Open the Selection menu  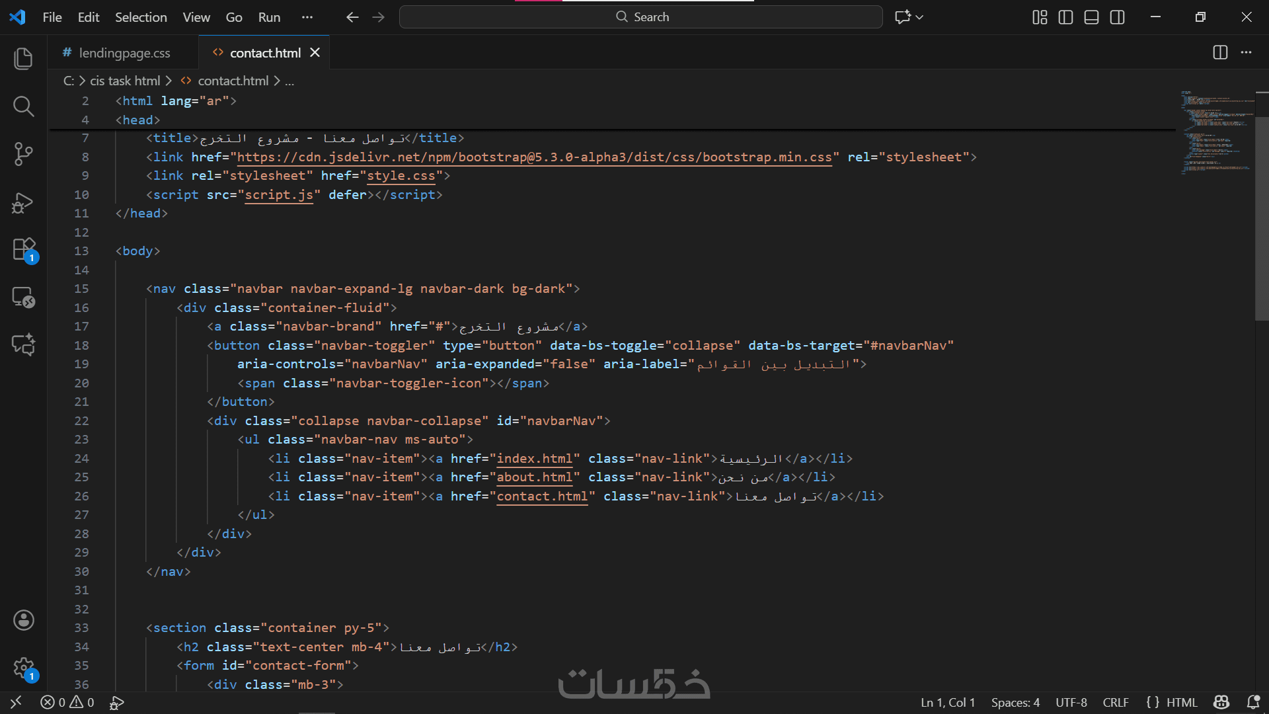click(x=141, y=17)
